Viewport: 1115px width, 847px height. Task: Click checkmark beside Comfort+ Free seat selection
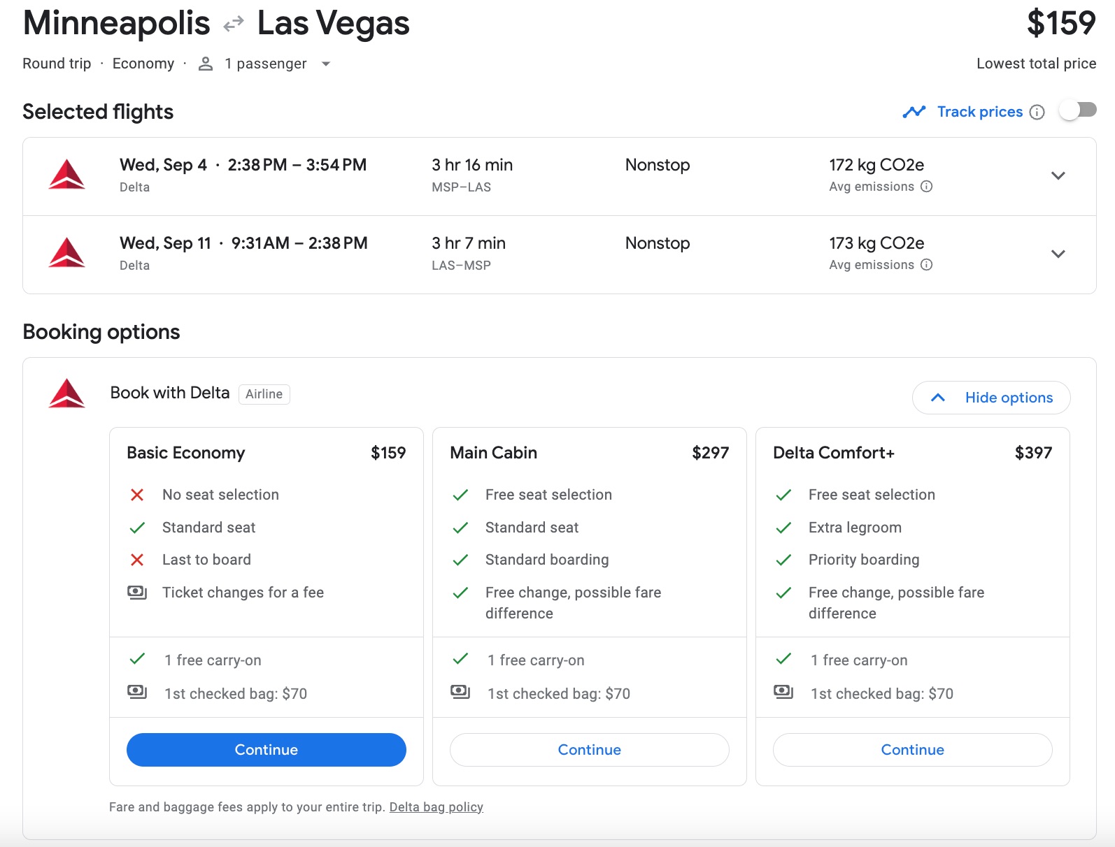coord(783,495)
